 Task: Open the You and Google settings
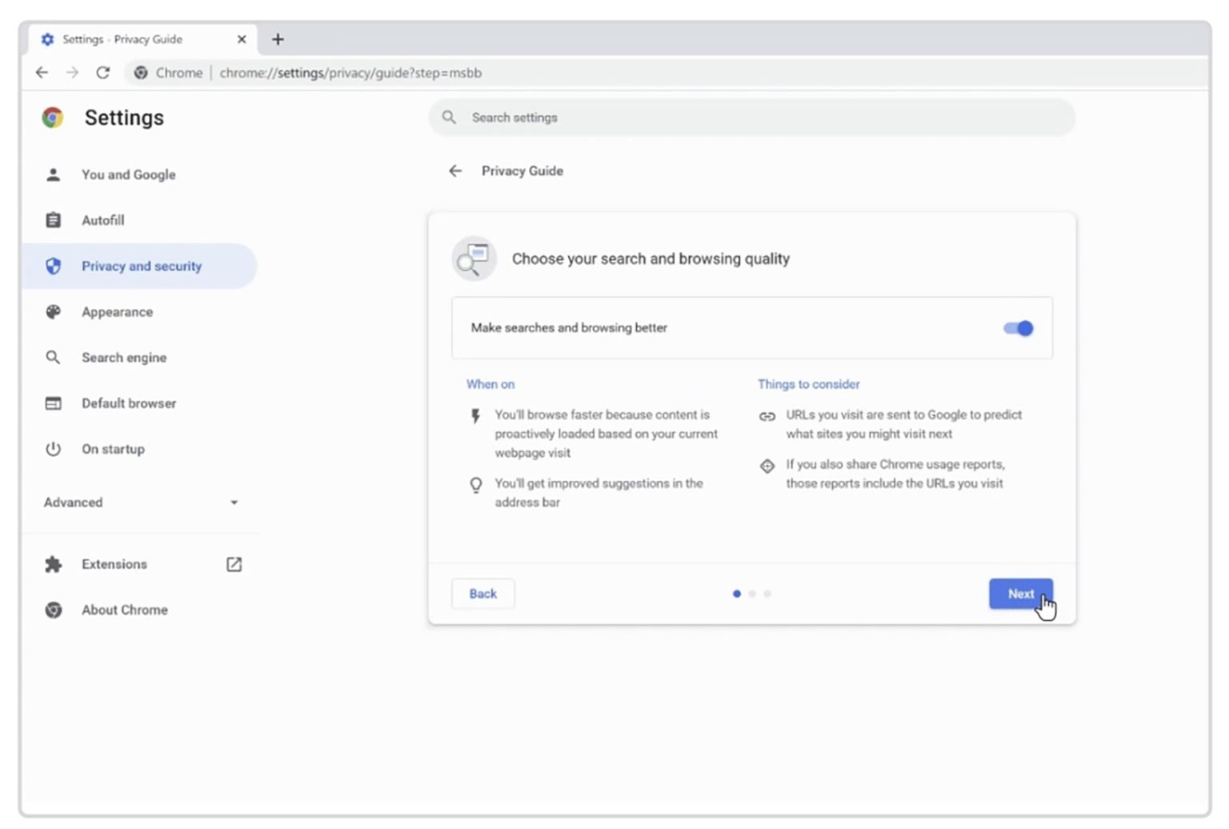pos(128,174)
